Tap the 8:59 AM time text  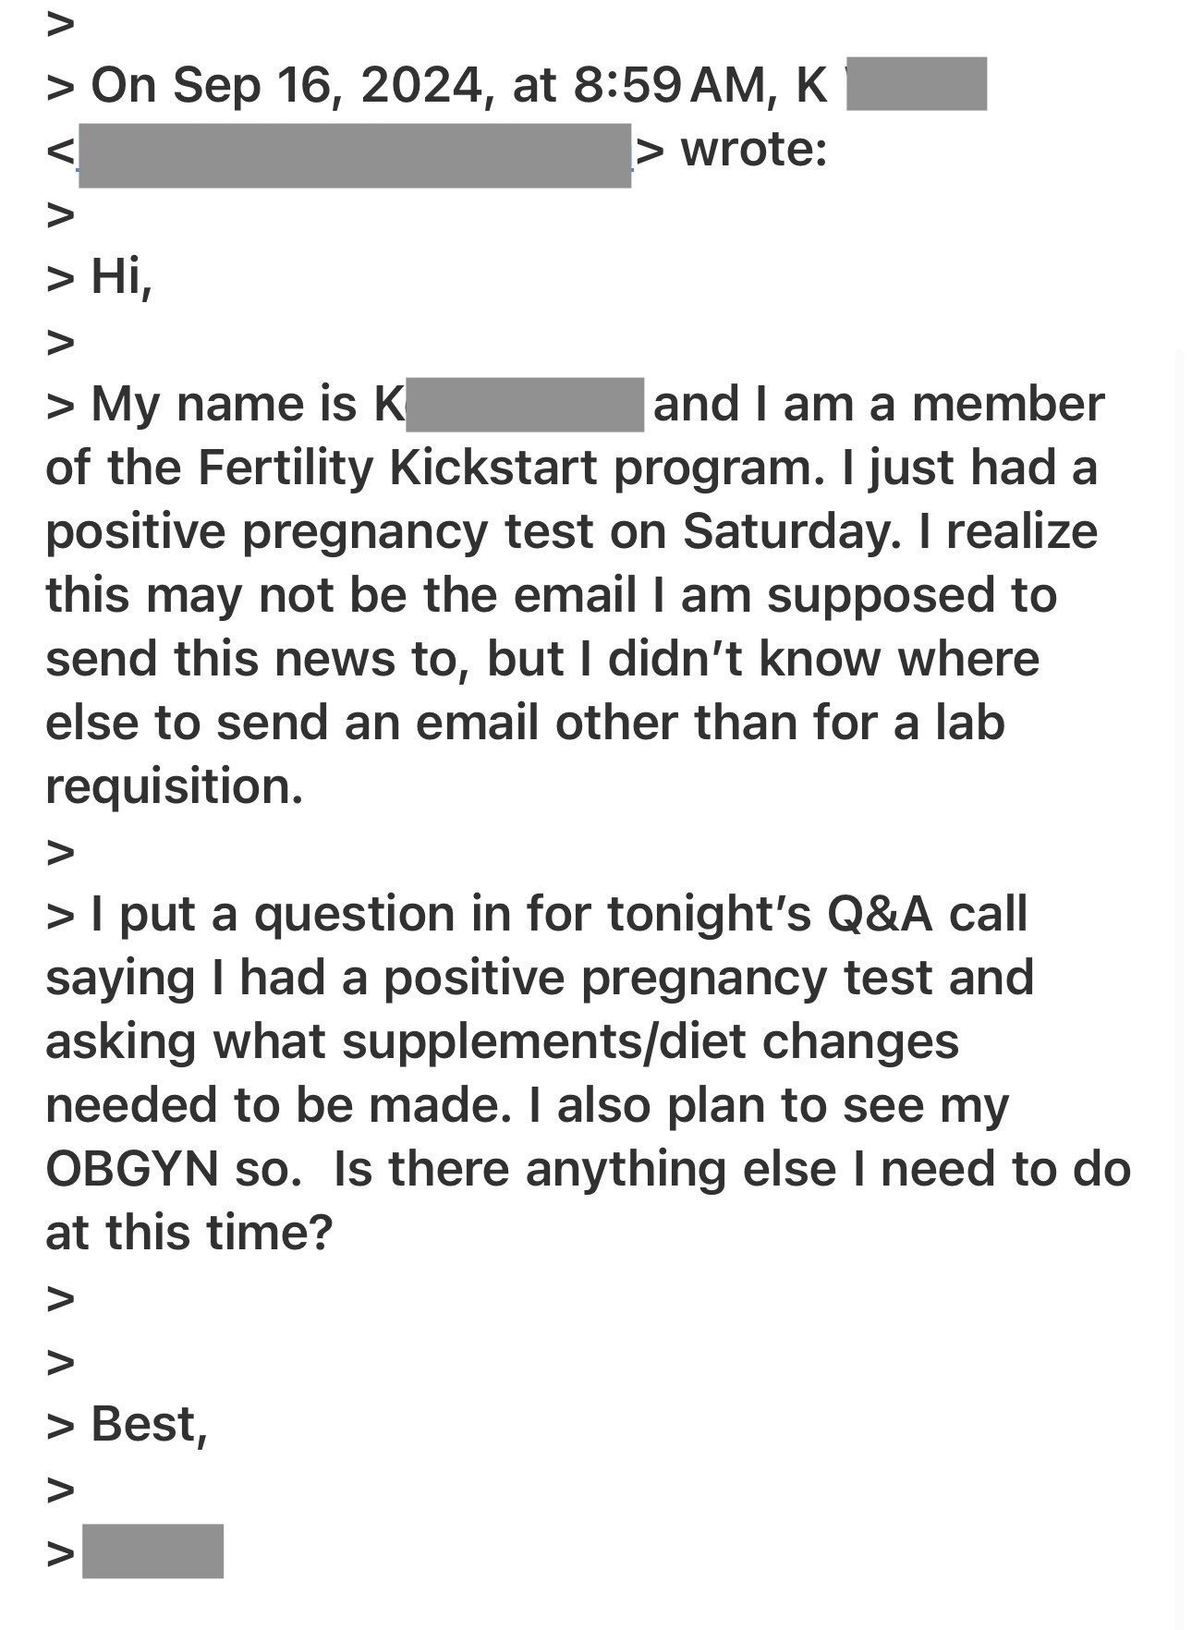coord(670,85)
